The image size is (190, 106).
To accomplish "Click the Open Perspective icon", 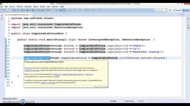I will 170,10.
